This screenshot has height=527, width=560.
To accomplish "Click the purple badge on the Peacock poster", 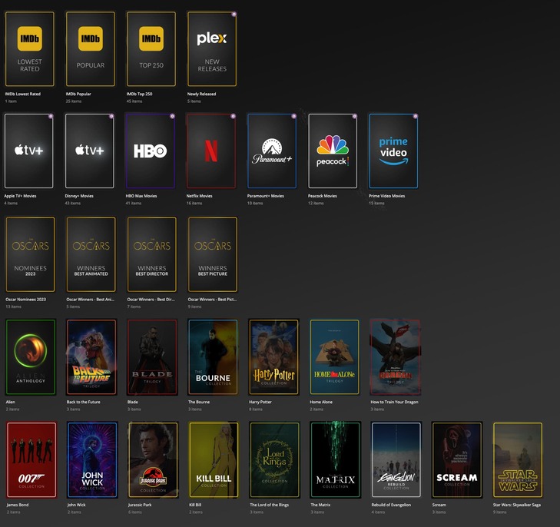I will [x=355, y=116].
